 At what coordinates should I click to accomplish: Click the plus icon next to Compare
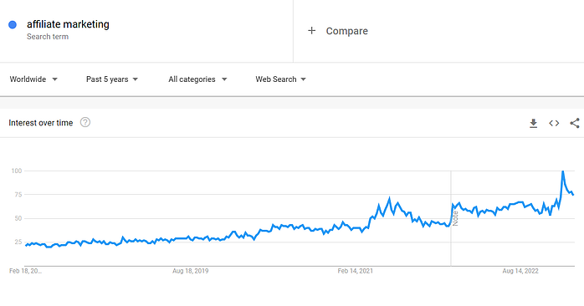(312, 31)
